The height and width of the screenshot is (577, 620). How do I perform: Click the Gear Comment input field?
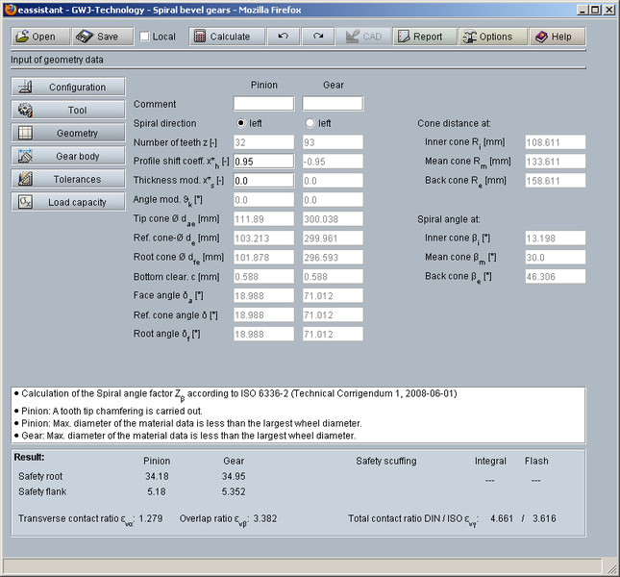tap(333, 104)
